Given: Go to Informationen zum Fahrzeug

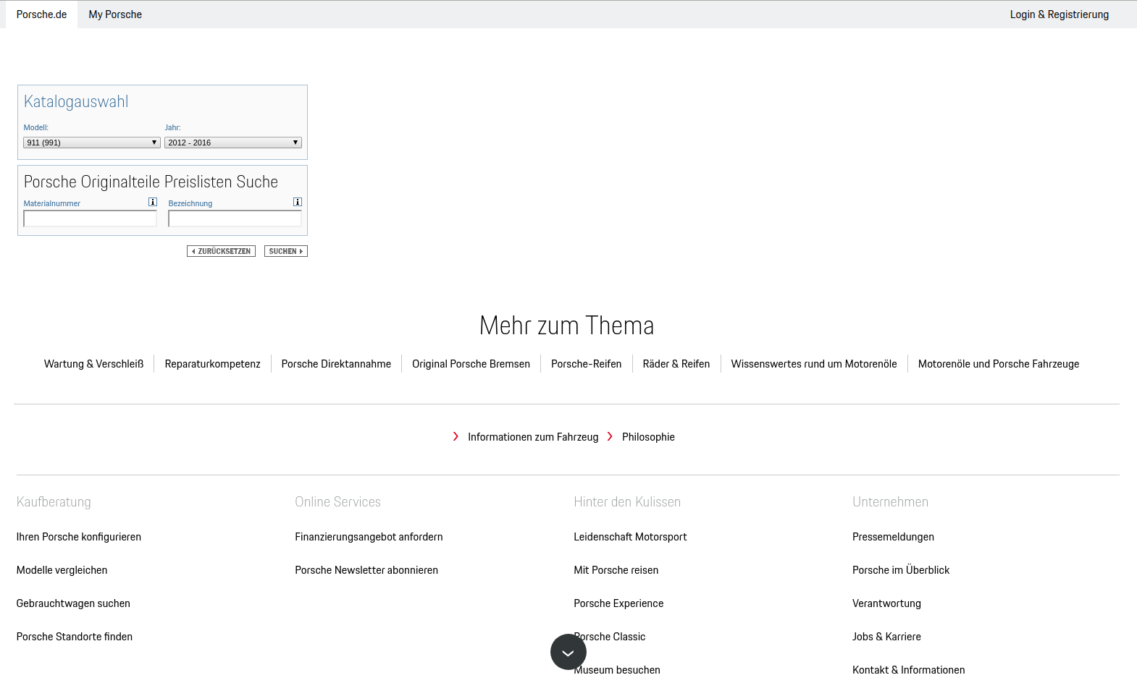Looking at the screenshot, I should pyautogui.click(x=533, y=437).
